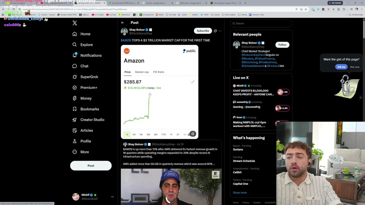The height and width of the screenshot is (205, 365).
Task: Open Chat using the speech bubble icon
Action: (x=75, y=66)
